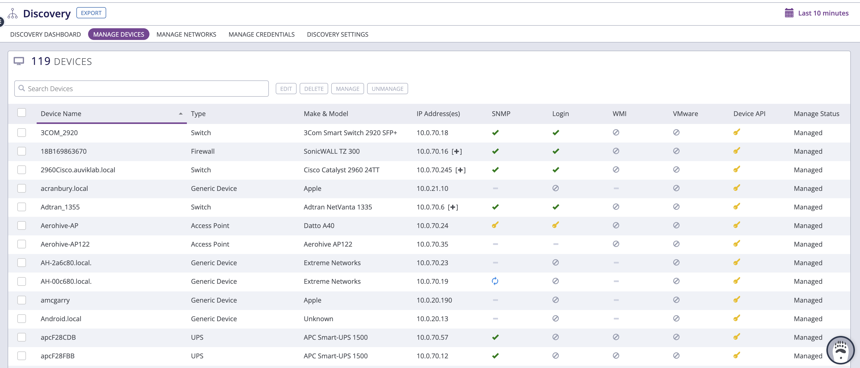
Task: Click the Discovery network diagram icon in the header
Action: click(x=12, y=14)
